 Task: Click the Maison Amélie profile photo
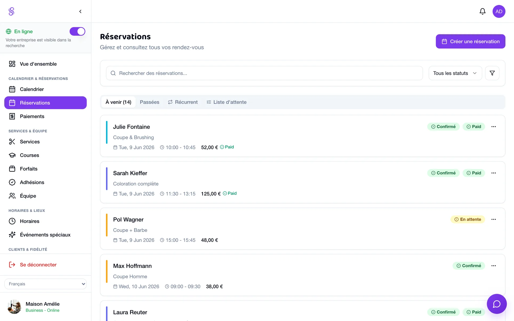(14, 307)
